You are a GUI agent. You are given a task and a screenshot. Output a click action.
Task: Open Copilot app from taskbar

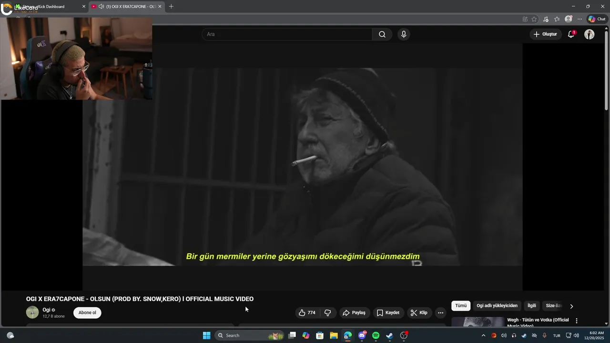pos(306,335)
